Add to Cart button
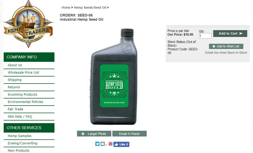Screen dimensions: 253x153 pyautogui.click(x=230, y=34)
